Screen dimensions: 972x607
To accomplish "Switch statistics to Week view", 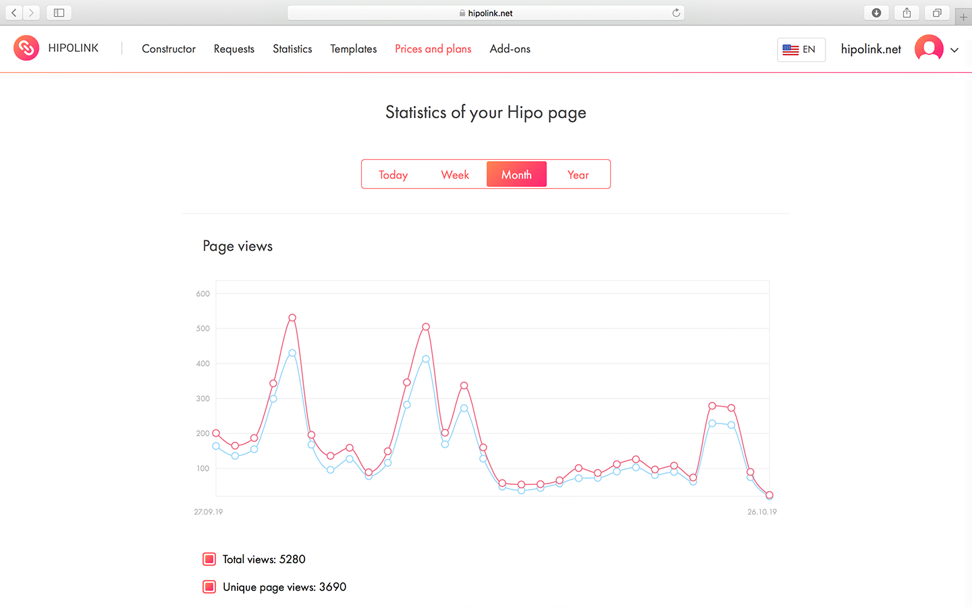I will click(x=455, y=175).
